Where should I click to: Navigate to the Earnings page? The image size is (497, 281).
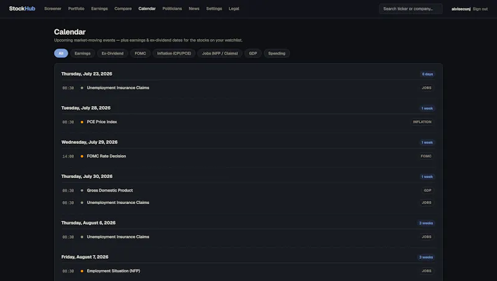tap(99, 9)
